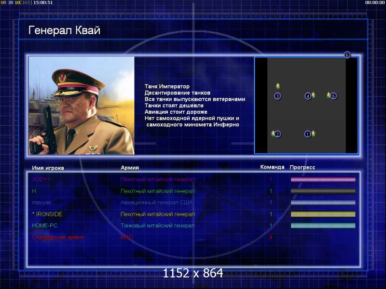This screenshot has width=386, height=289.
Task: Click the 'Десантирование танков' description line
Action: pyautogui.click(x=177, y=93)
